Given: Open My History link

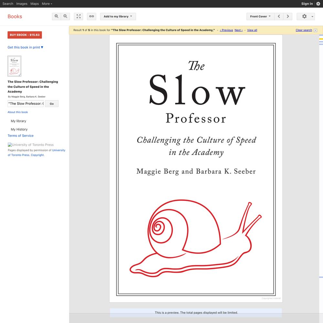Looking at the screenshot, I should 19,130.
